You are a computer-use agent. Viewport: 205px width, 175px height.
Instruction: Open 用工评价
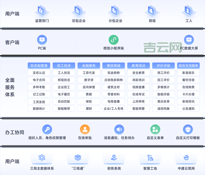pos(163,73)
